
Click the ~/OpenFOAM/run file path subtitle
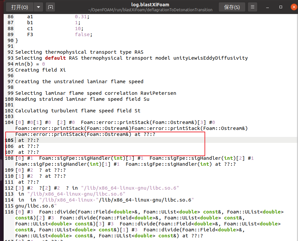(x=150, y=10)
